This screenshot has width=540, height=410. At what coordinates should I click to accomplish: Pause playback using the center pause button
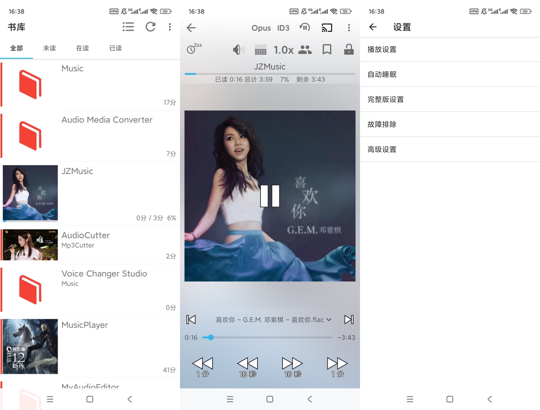point(270,196)
